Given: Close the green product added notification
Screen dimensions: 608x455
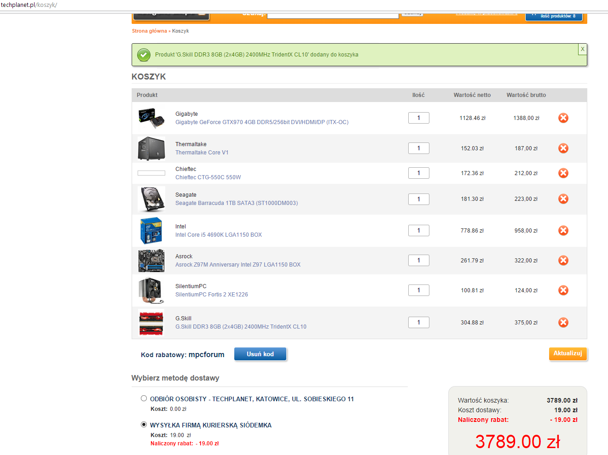Looking at the screenshot, I should pos(582,49).
